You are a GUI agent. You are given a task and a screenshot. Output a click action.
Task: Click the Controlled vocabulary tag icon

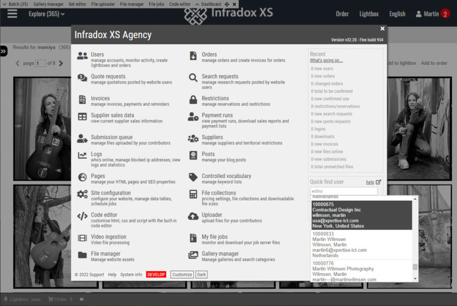tap(193, 177)
